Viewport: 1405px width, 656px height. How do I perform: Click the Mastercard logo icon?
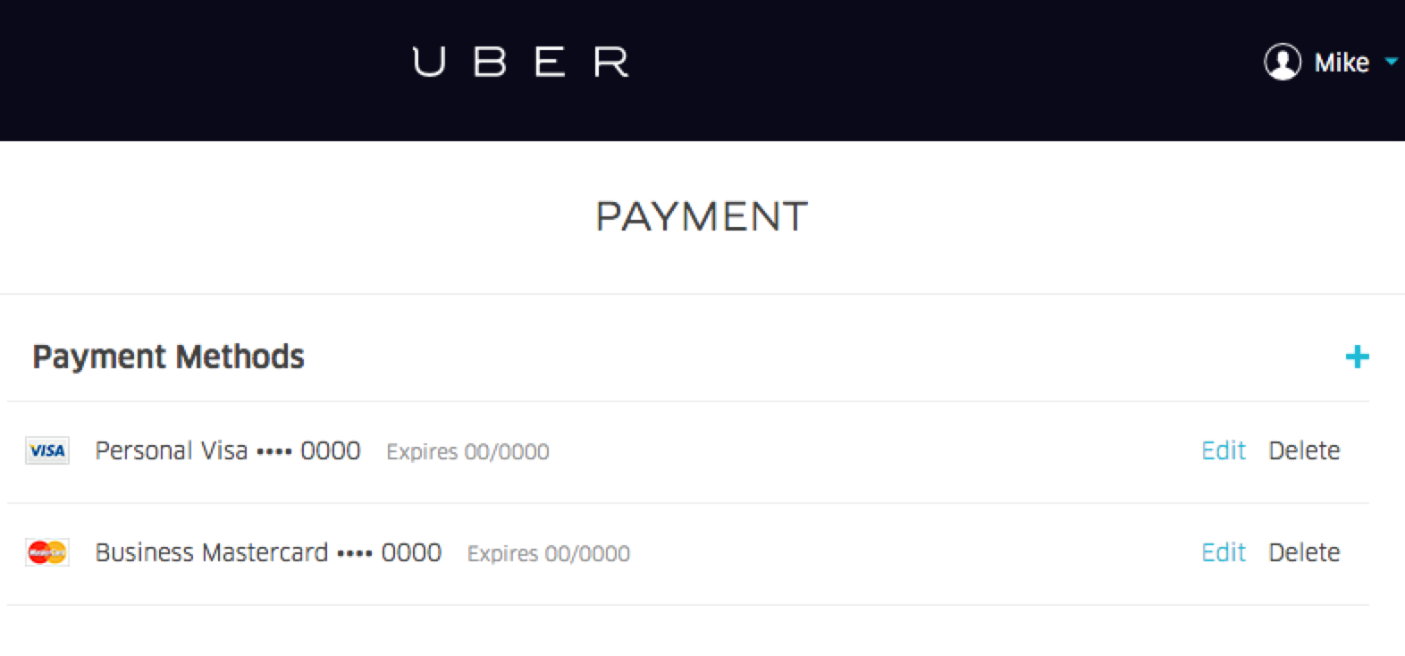47,553
